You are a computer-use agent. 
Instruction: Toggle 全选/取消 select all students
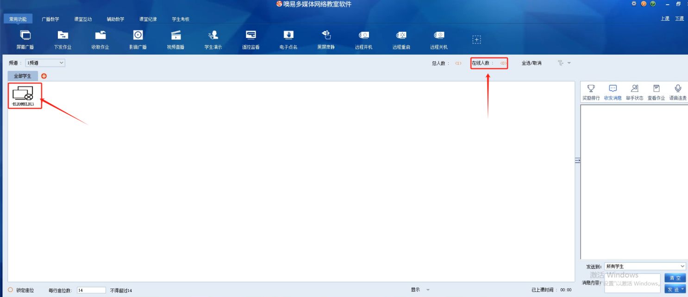point(531,63)
